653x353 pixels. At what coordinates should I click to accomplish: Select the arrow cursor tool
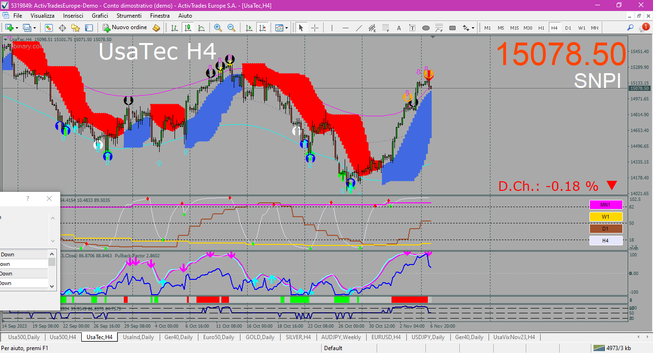click(x=301, y=28)
